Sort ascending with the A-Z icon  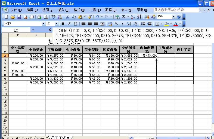click(x=133, y=17)
